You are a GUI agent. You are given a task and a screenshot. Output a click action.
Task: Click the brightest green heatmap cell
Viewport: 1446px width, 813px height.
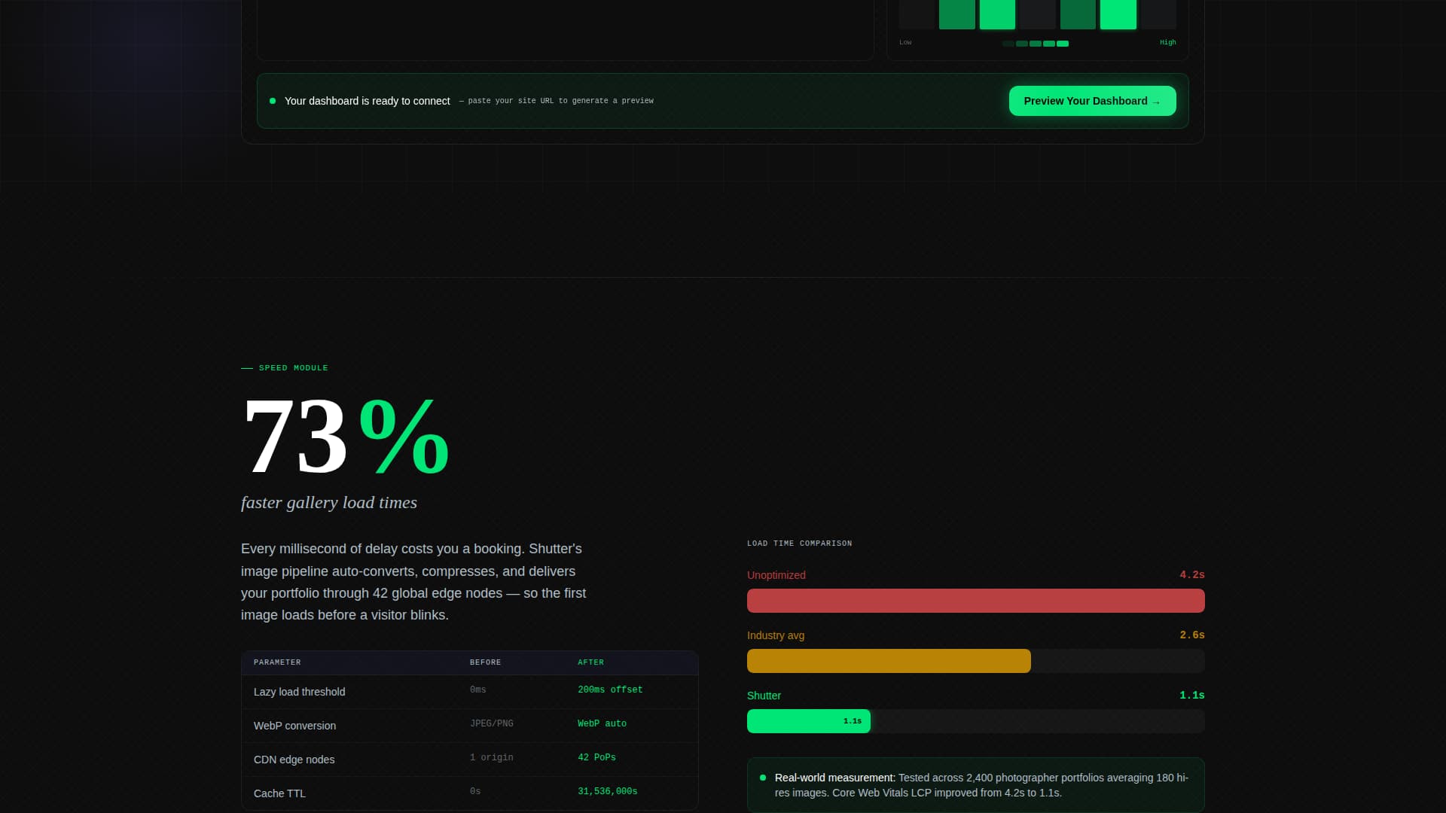[1118, 14]
